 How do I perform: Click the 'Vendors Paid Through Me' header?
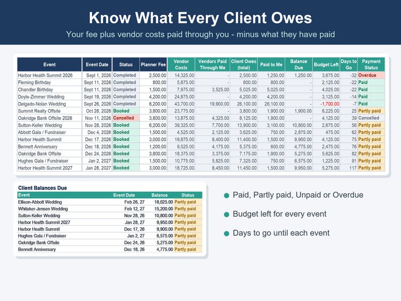pyautogui.click(x=212, y=65)
